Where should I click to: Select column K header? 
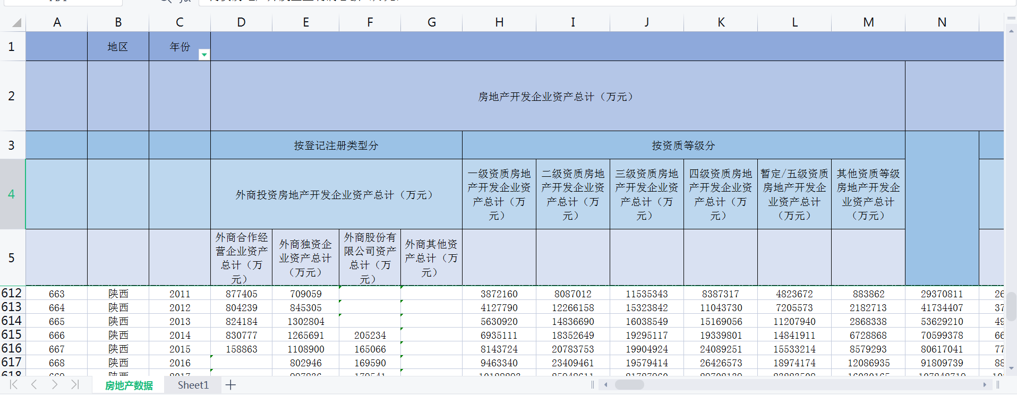721,22
